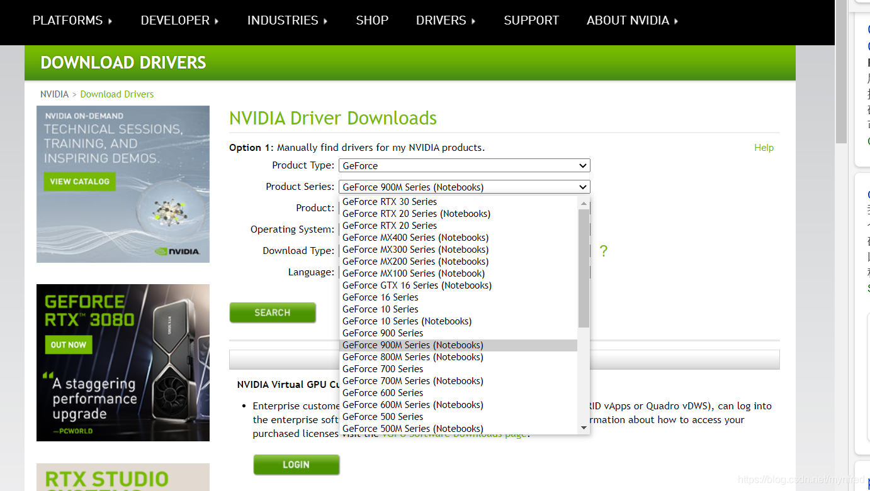Click the Download Drivers breadcrumb link
This screenshot has height=491, width=870.
[x=117, y=94]
